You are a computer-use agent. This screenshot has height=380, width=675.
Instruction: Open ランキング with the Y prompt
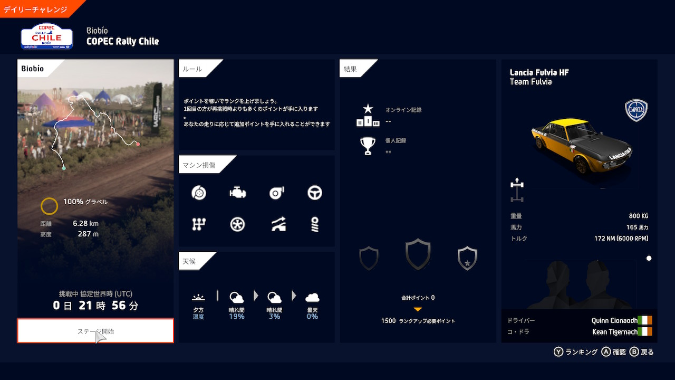pos(575,352)
